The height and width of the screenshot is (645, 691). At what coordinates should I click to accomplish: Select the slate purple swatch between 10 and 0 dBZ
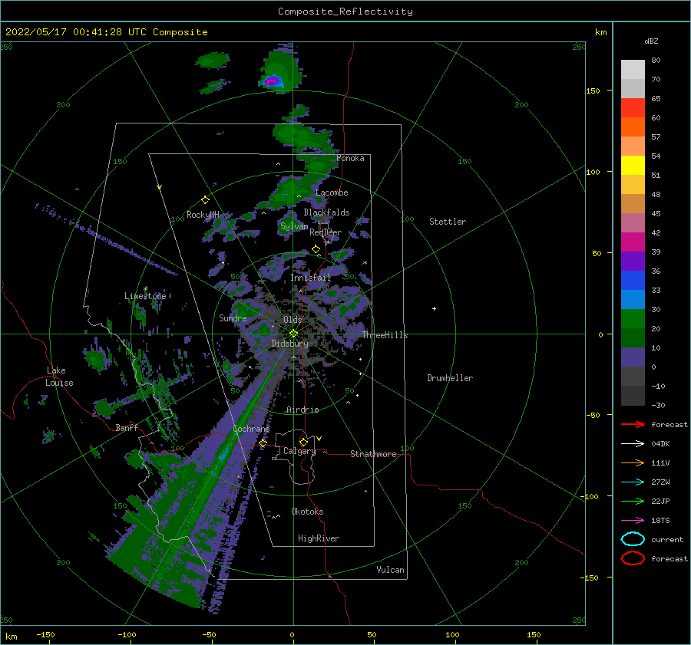point(633,357)
